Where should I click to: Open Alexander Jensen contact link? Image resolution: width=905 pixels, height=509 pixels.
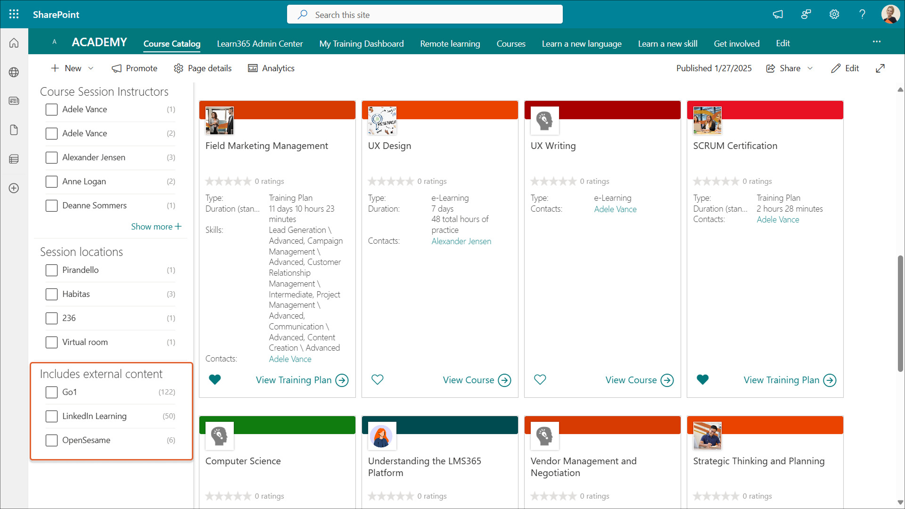461,241
